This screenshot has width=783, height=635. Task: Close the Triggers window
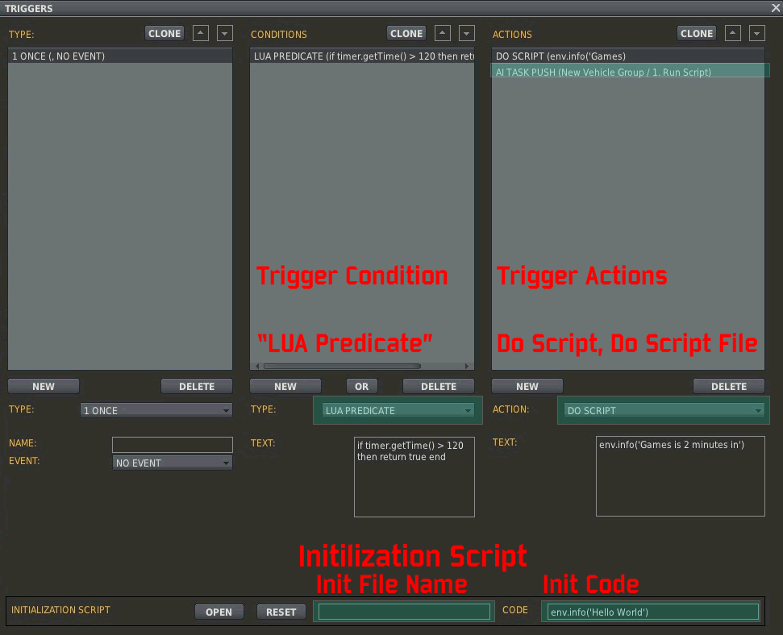pyautogui.click(x=776, y=8)
